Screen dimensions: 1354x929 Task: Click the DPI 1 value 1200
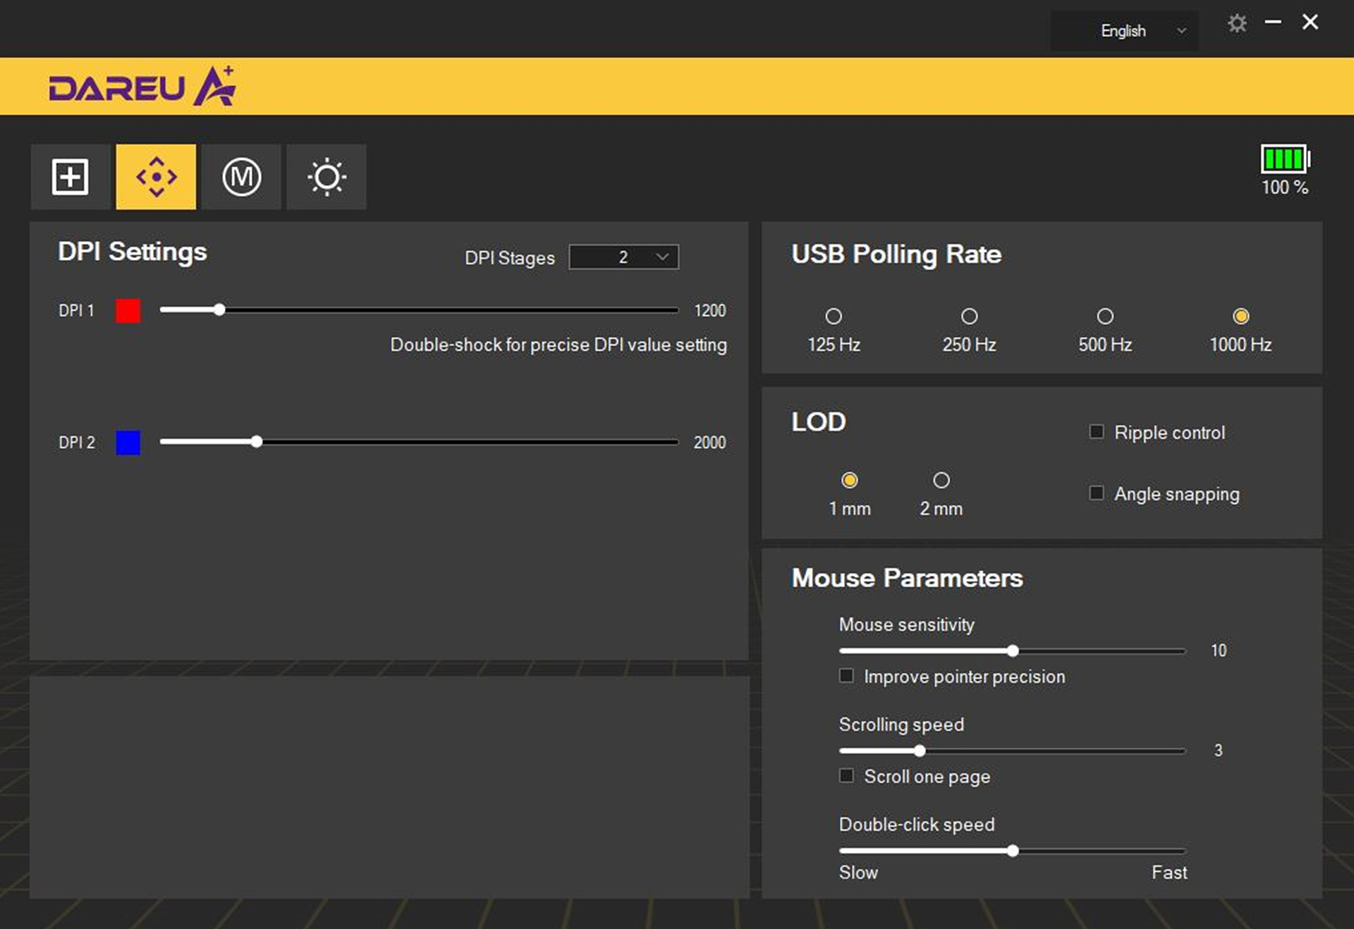tap(709, 311)
